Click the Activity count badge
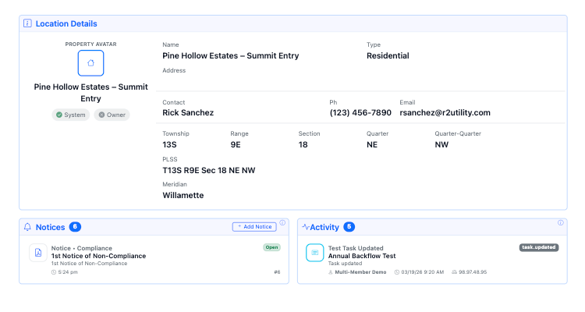The height and width of the screenshot is (312, 585). tap(349, 227)
